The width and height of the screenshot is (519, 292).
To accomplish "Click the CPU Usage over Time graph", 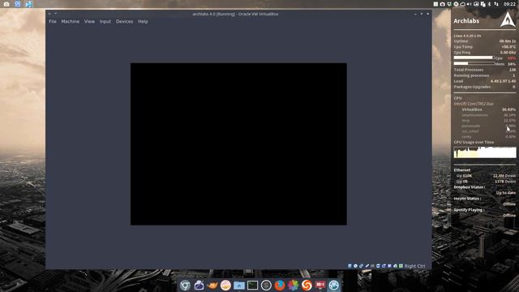I will pos(485,152).
